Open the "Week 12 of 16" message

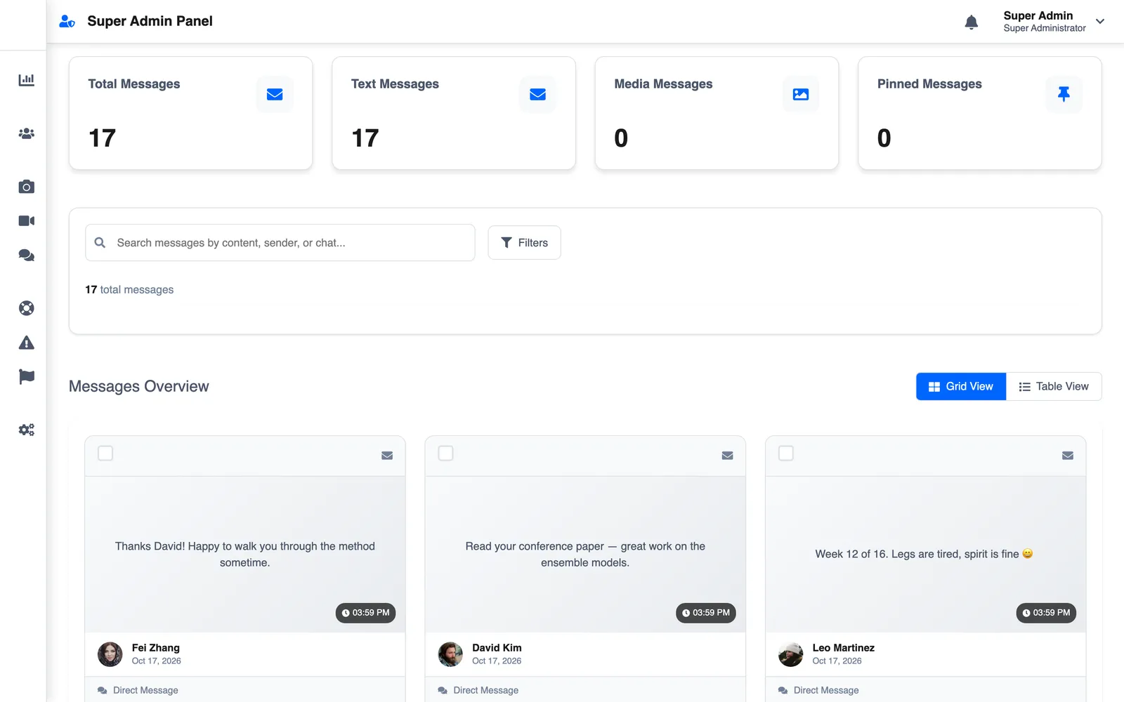tap(924, 554)
